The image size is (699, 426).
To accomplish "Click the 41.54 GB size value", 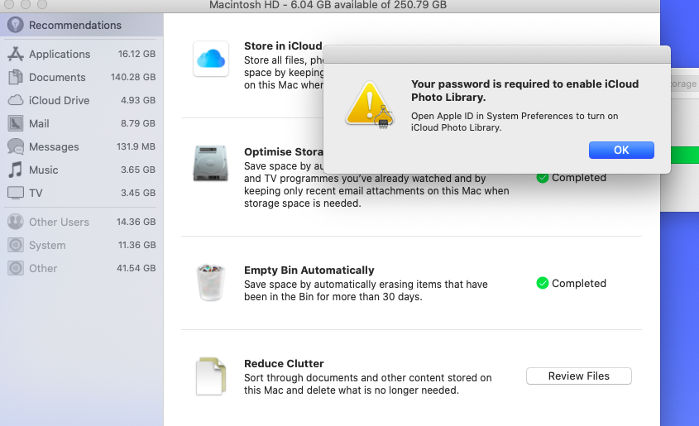I will click(x=136, y=268).
